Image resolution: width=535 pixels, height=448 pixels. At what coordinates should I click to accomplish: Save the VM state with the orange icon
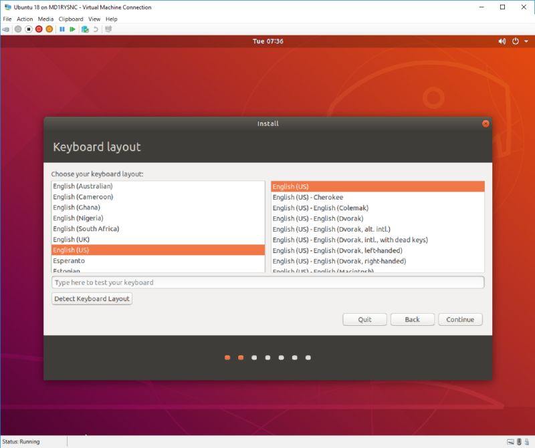[48, 29]
